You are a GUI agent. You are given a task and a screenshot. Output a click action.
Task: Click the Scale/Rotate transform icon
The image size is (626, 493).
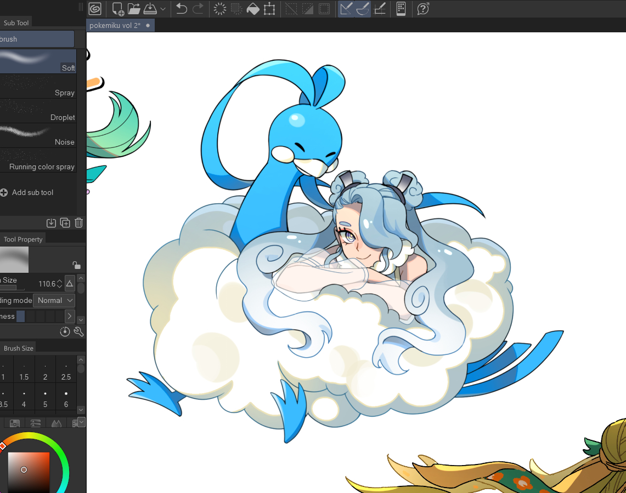coord(269,9)
